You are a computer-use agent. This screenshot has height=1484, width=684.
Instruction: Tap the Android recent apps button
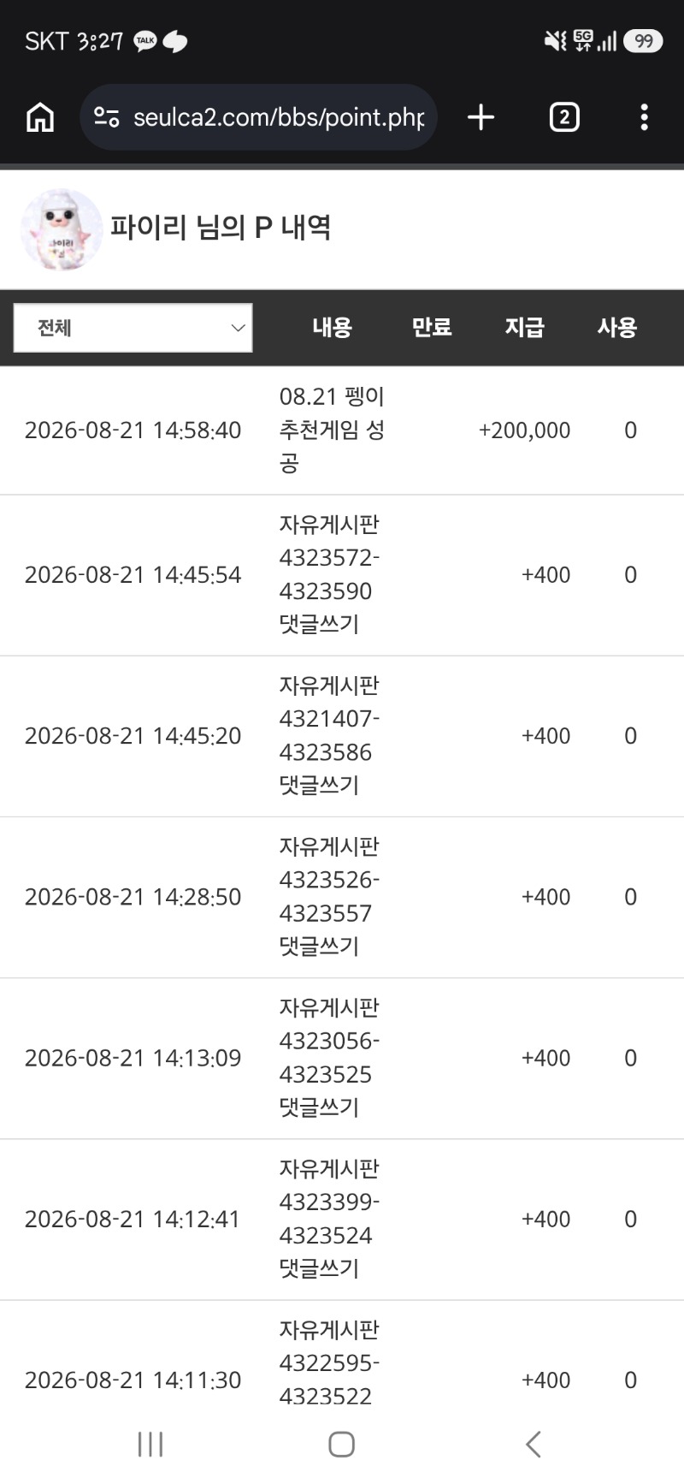[150, 1444]
